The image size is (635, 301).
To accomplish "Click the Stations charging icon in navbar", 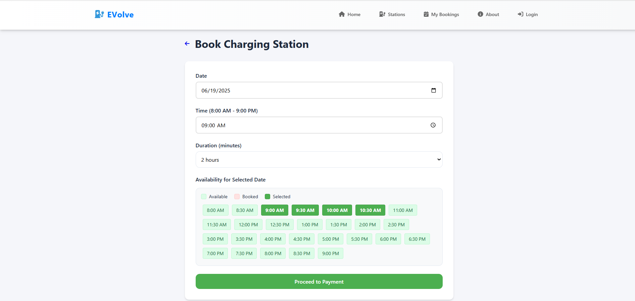I will point(382,14).
